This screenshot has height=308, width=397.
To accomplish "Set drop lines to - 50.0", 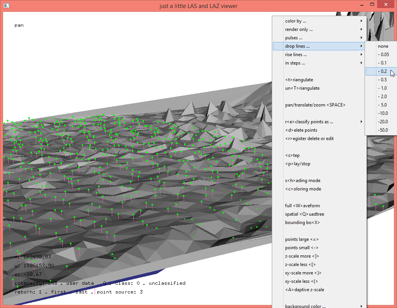I will (383, 130).
